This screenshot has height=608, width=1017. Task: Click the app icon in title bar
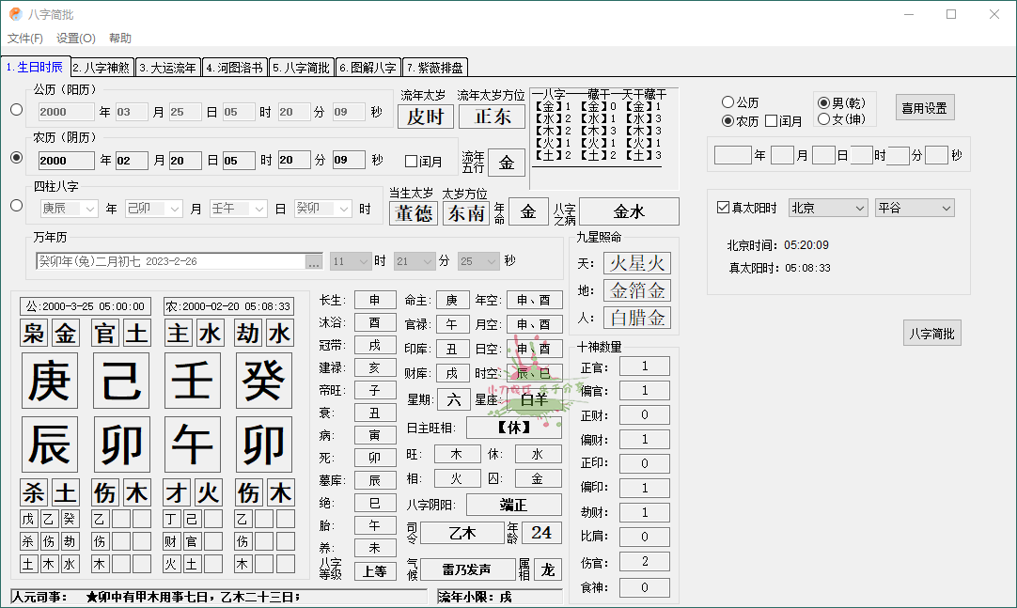coord(15,14)
